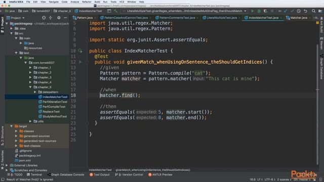
Task: Open Project Structure icon in toolbar
Action: 320,11
